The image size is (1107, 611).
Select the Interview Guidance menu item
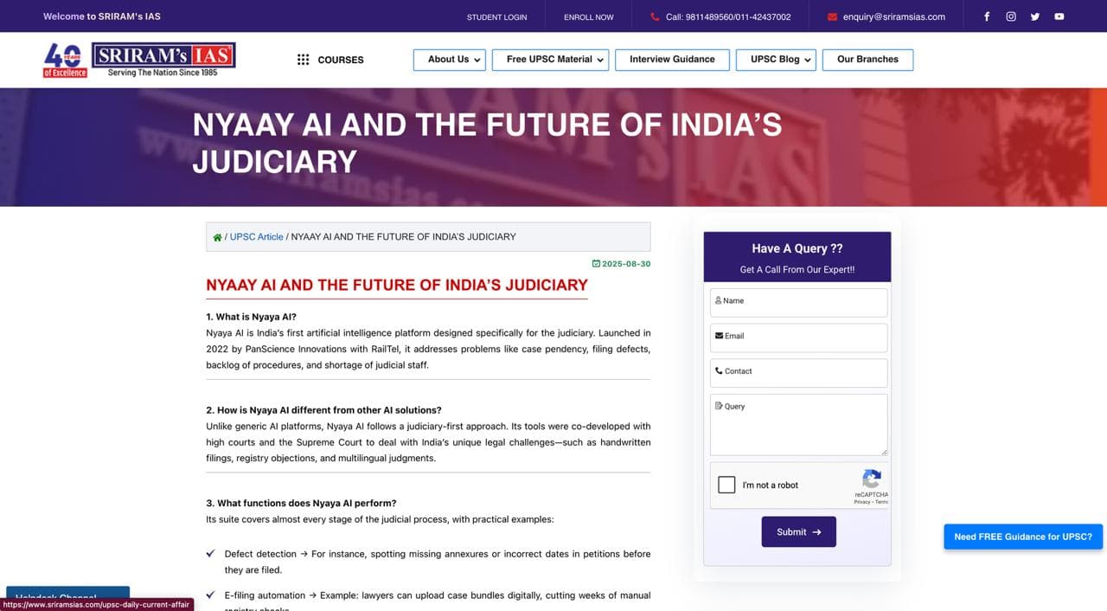pyautogui.click(x=672, y=60)
